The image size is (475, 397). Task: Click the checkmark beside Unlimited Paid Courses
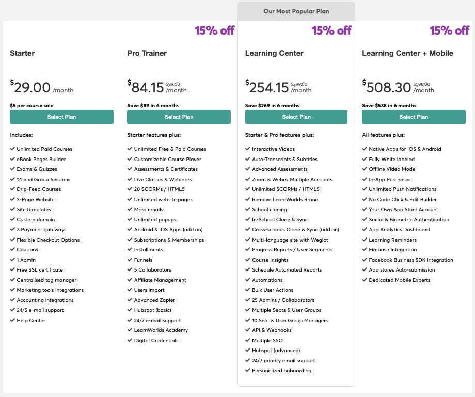tap(12, 149)
